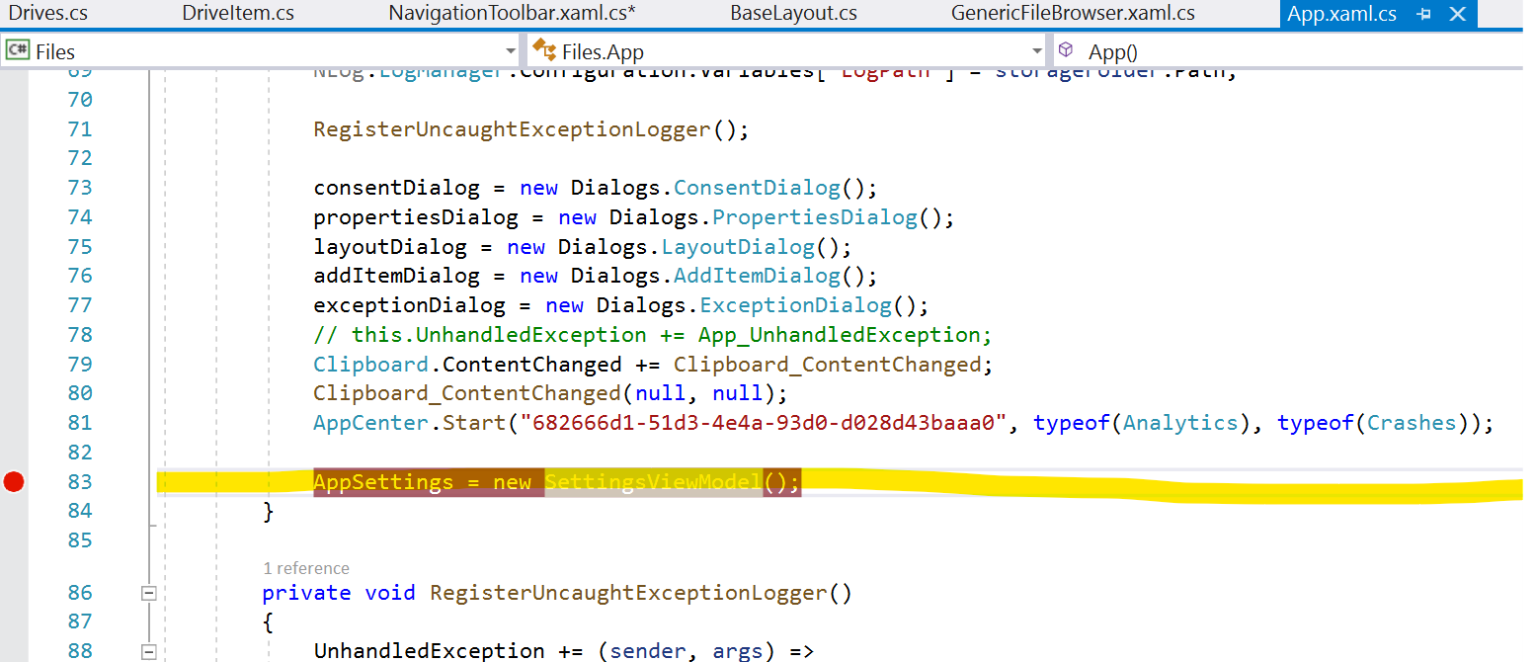Unpin the App.xaml.cs document tab

1422,14
